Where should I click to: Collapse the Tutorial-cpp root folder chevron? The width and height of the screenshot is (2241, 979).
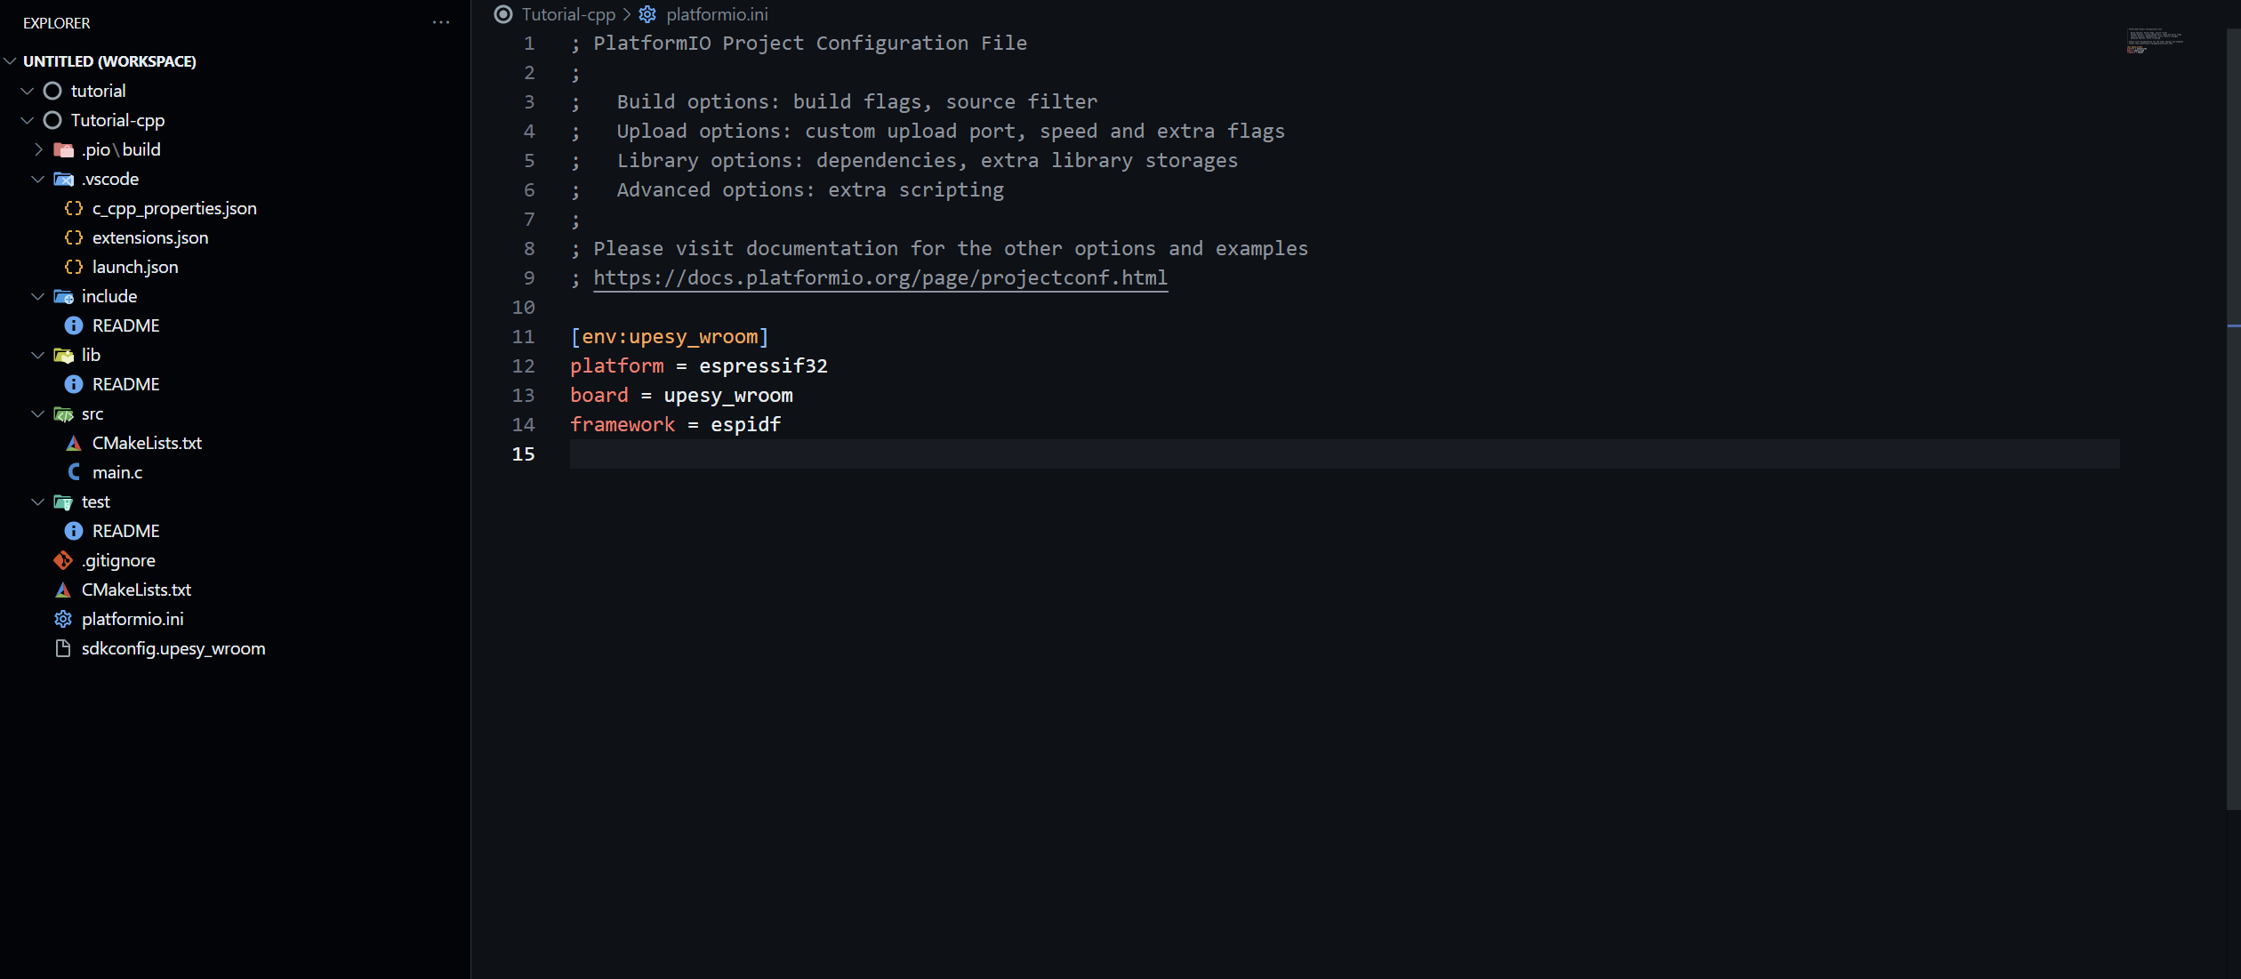tap(28, 120)
